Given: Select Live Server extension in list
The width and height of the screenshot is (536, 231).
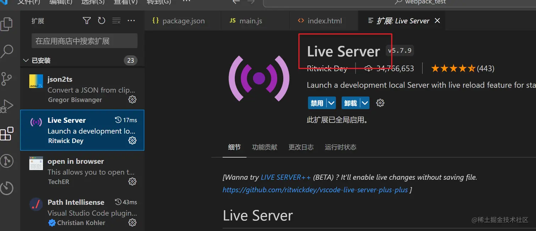Looking at the screenshot, I should (x=82, y=130).
